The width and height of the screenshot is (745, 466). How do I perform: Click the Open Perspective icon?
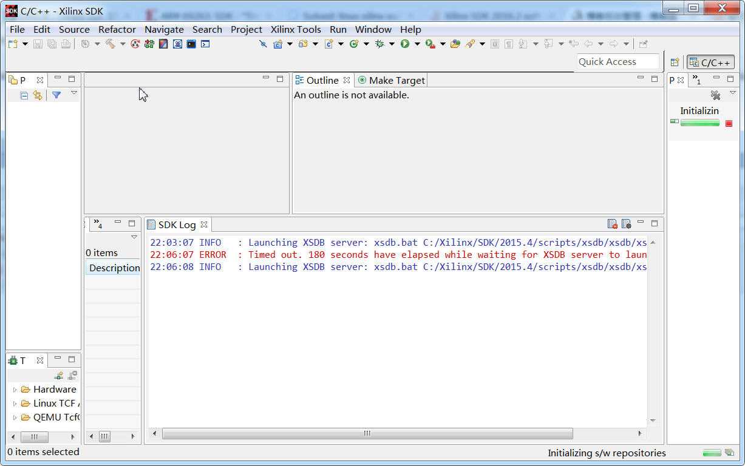pyautogui.click(x=675, y=62)
